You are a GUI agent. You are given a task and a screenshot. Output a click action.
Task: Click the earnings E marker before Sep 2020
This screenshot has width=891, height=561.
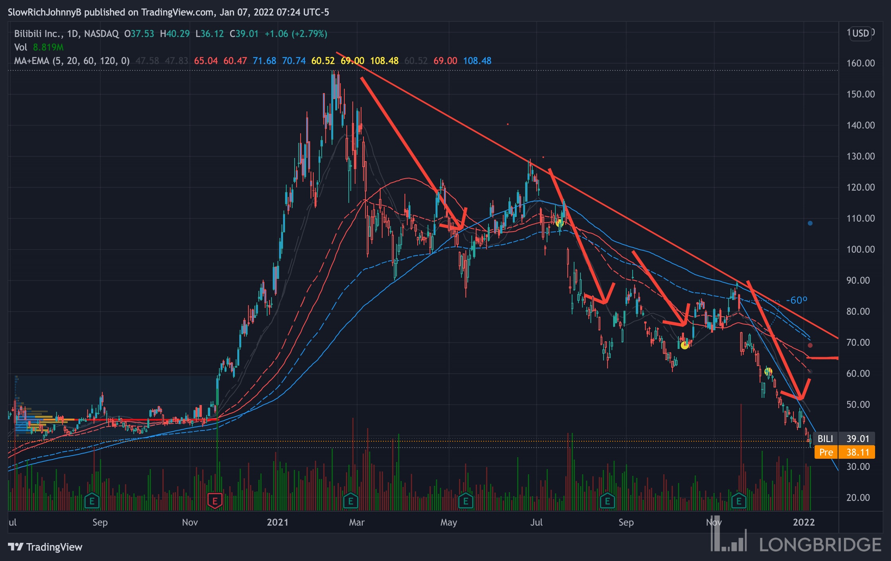[x=92, y=501]
